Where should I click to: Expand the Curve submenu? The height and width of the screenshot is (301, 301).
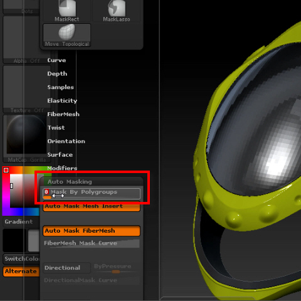56,60
